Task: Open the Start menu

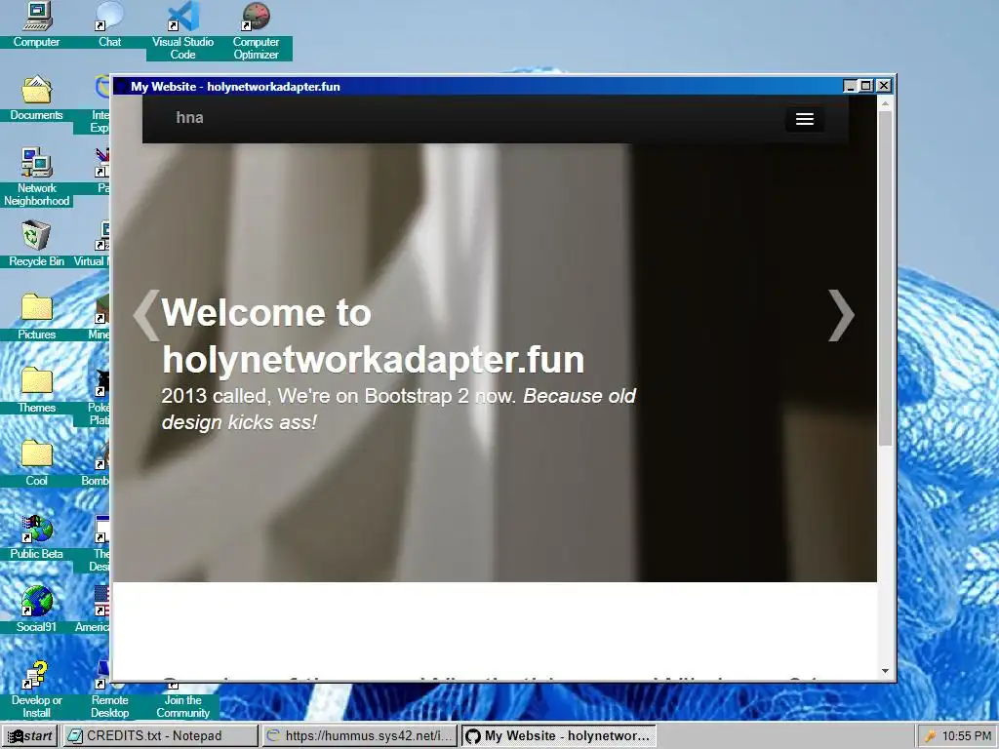Action: [29, 735]
